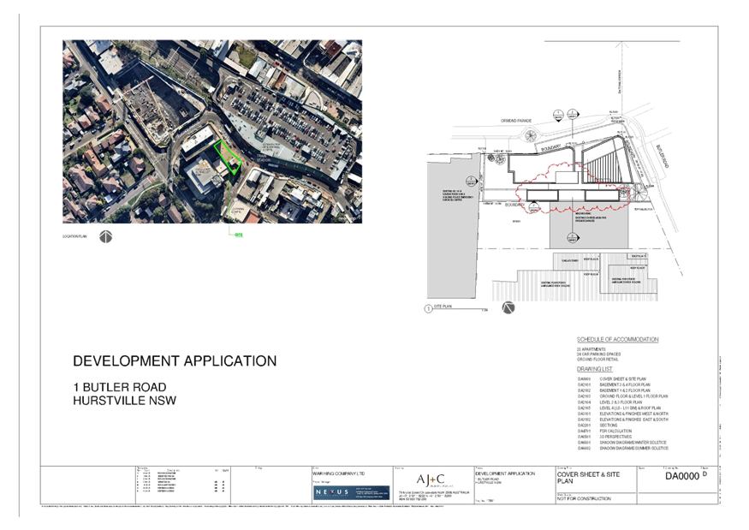Select the green site boundary outline
749x530 pixels.
(228, 157)
